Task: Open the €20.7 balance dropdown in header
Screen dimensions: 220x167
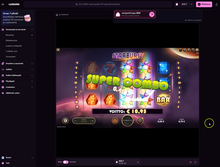Action: click(x=184, y=4)
